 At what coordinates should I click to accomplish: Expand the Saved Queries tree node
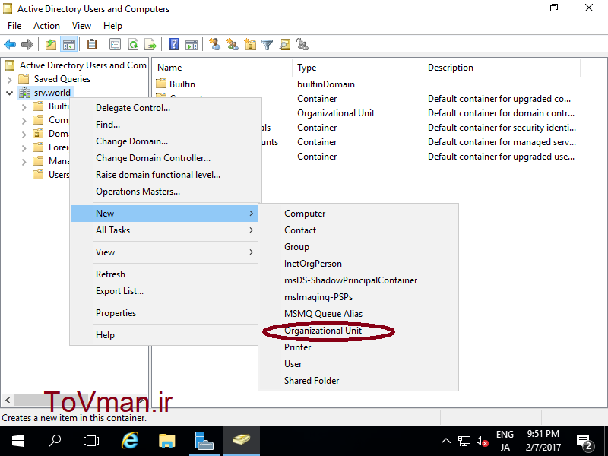[x=9, y=79]
